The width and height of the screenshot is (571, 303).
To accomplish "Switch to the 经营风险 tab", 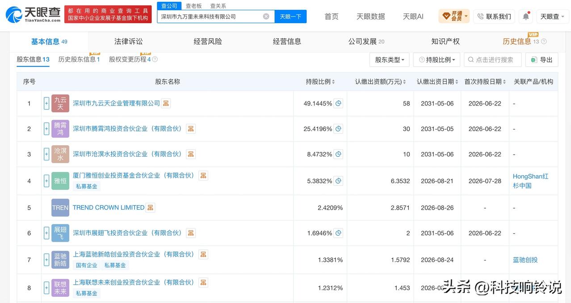I will tap(208, 42).
